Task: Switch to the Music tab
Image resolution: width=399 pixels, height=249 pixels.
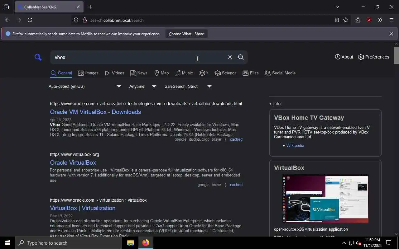Action: (184, 73)
